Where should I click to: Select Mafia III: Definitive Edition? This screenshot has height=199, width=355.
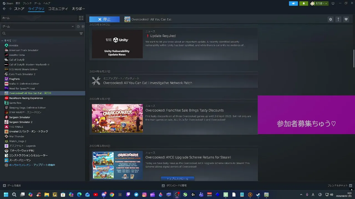[24, 84]
